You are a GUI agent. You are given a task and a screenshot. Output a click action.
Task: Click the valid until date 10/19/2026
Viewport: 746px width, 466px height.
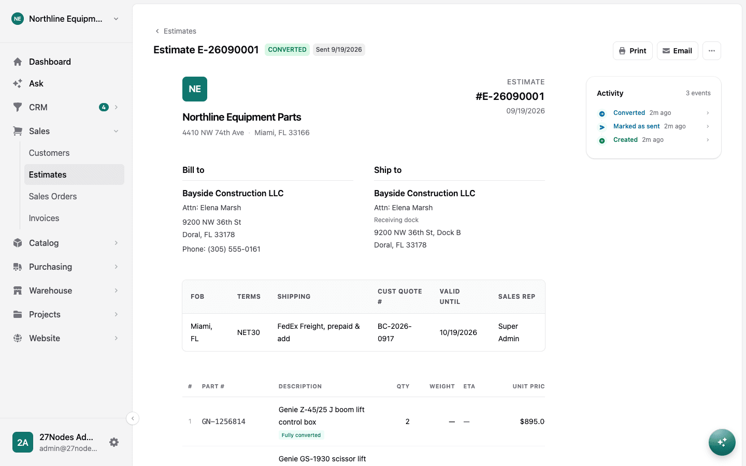[x=458, y=332]
